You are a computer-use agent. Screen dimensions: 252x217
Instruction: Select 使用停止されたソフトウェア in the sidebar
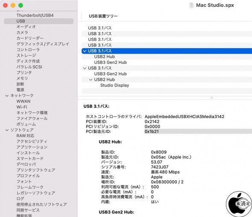(41, 205)
